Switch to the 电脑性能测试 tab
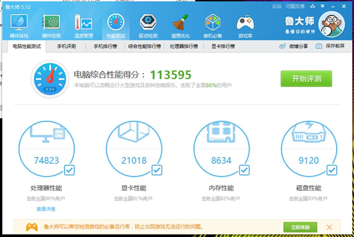 (27, 47)
